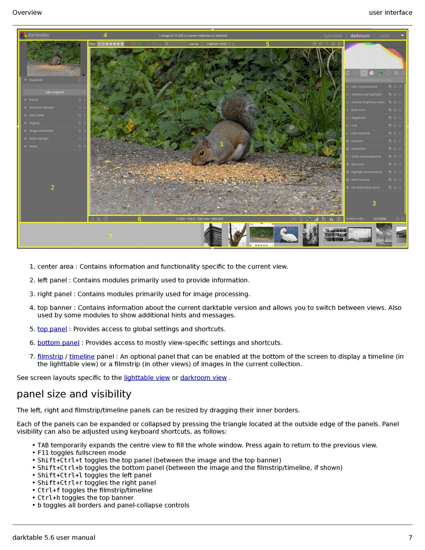425x550 pixels.
Task: Switch to the lighttable view
Action: 333,36
